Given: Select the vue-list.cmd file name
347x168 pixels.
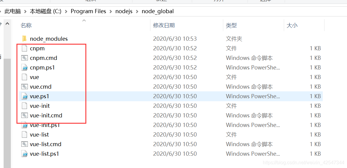Looking at the screenshot, I should pyautogui.click(x=46, y=144).
